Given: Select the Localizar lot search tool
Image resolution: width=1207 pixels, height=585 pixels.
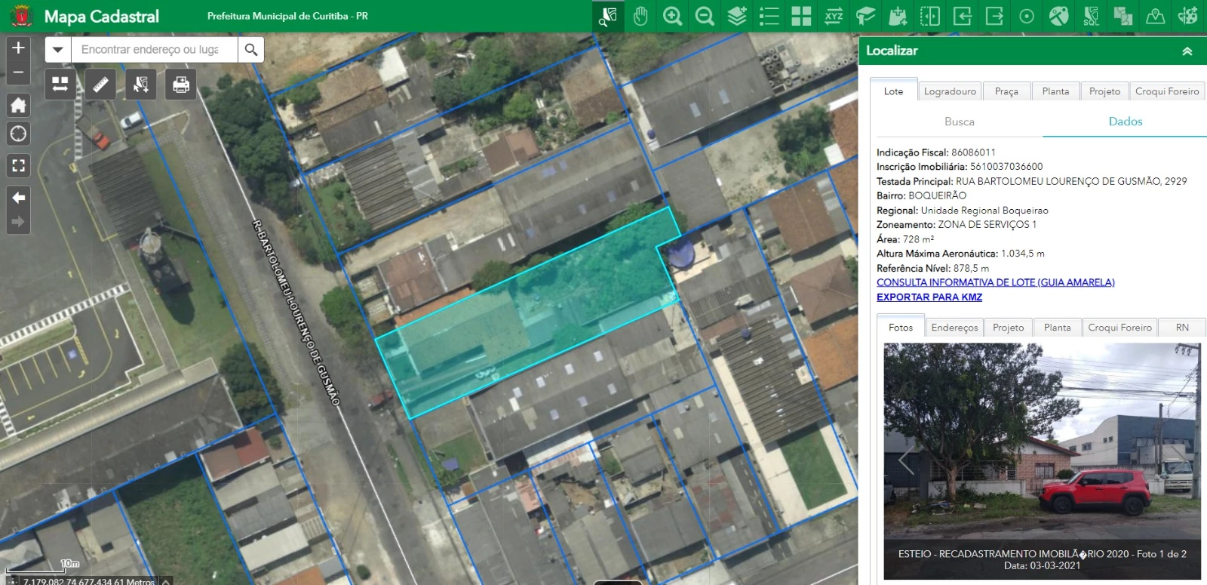Looking at the screenshot, I should click(608, 16).
